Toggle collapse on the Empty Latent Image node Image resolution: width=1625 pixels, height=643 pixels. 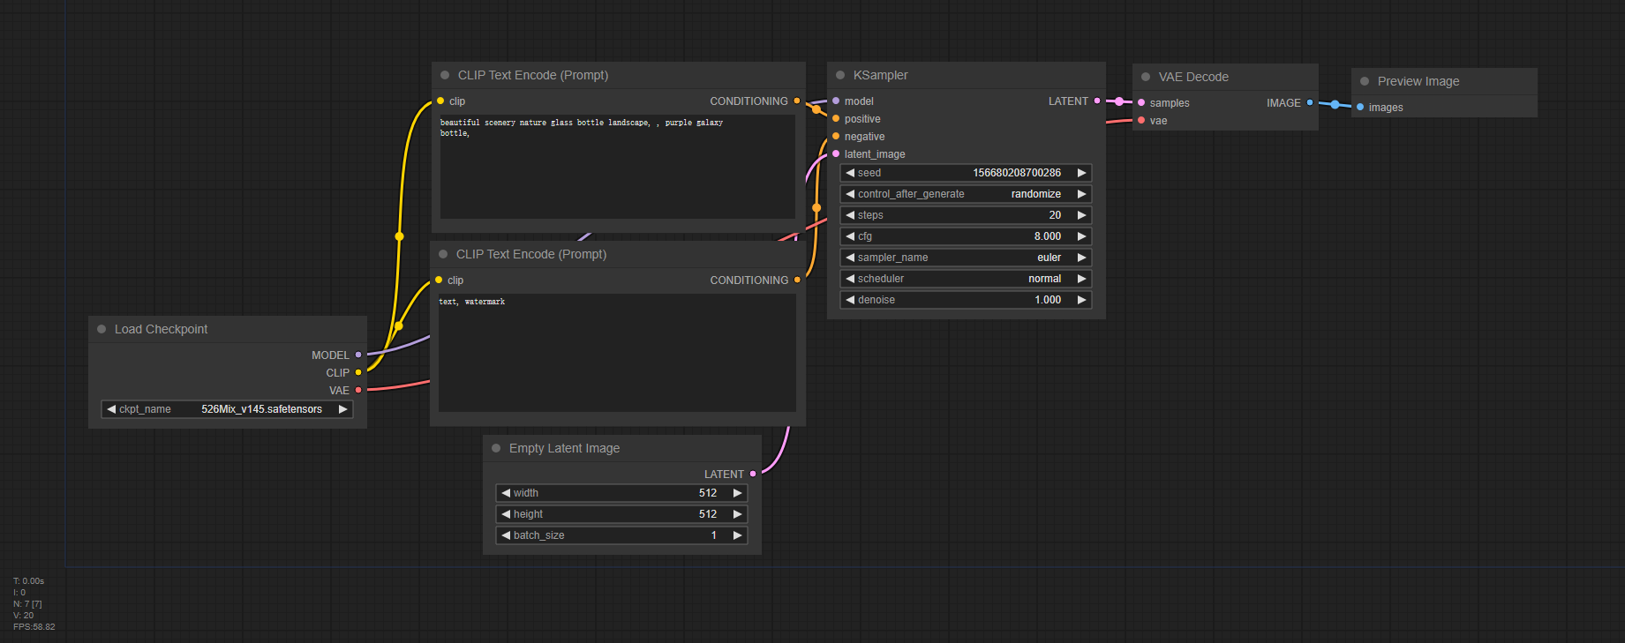coord(496,448)
